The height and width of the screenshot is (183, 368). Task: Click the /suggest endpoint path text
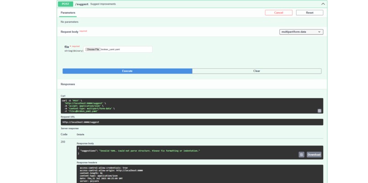click(x=82, y=4)
